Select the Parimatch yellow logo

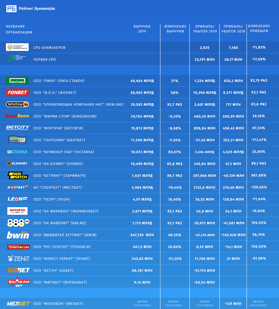[17, 175]
